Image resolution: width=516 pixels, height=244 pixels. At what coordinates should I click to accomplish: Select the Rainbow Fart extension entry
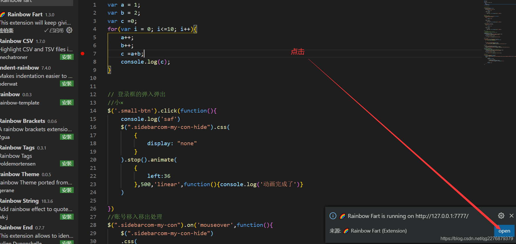click(x=36, y=22)
